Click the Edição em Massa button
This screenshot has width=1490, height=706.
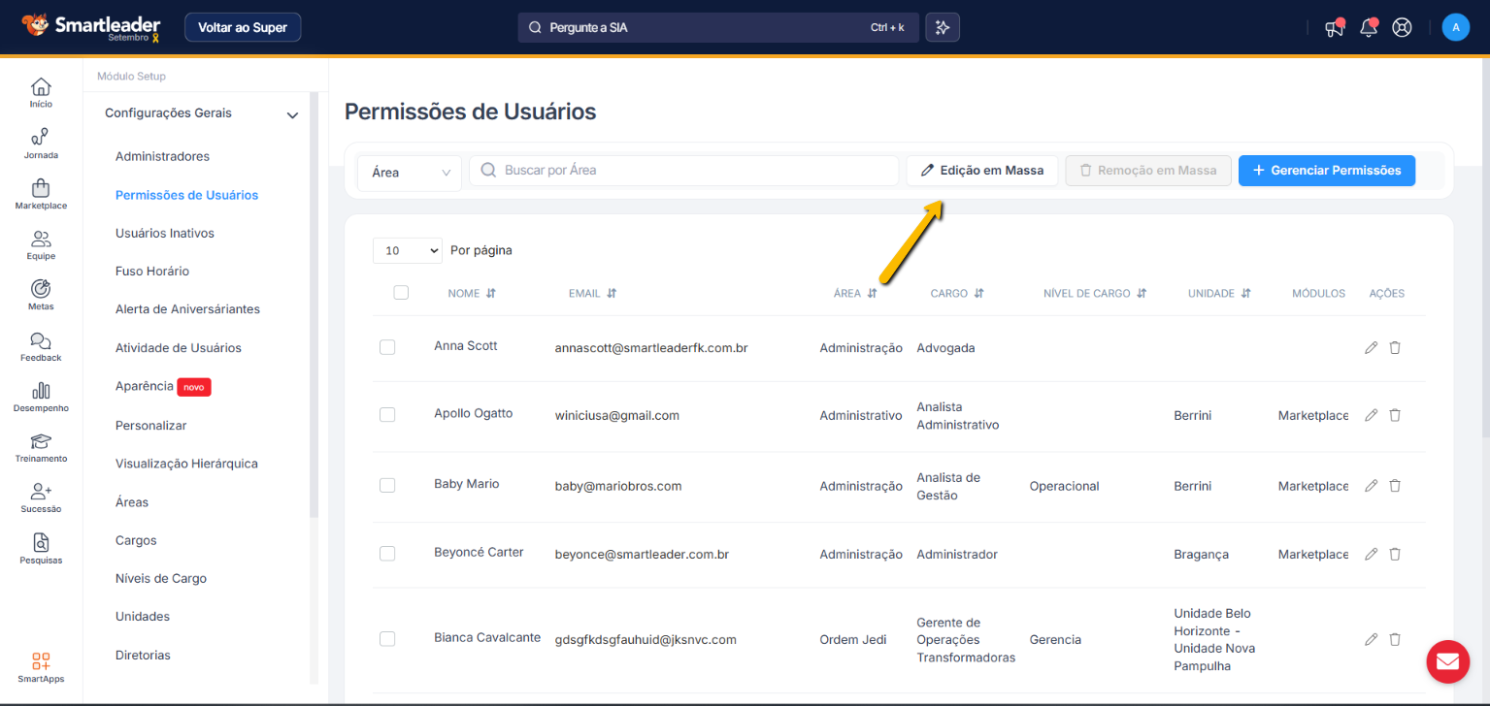tap(981, 171)
